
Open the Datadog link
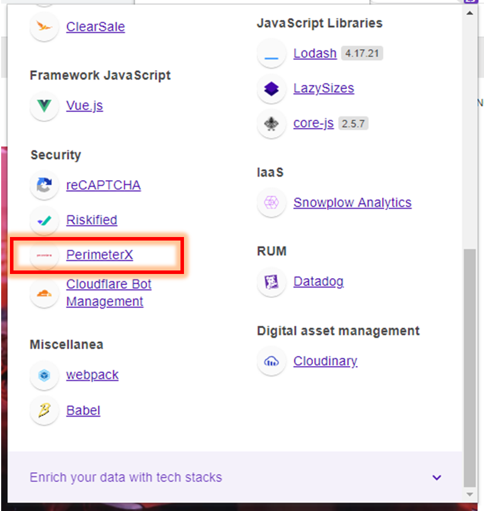coord(319,282)
